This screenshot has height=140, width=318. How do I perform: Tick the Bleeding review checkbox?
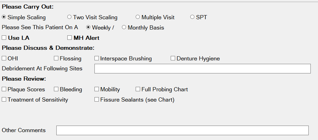click(56, 89)
